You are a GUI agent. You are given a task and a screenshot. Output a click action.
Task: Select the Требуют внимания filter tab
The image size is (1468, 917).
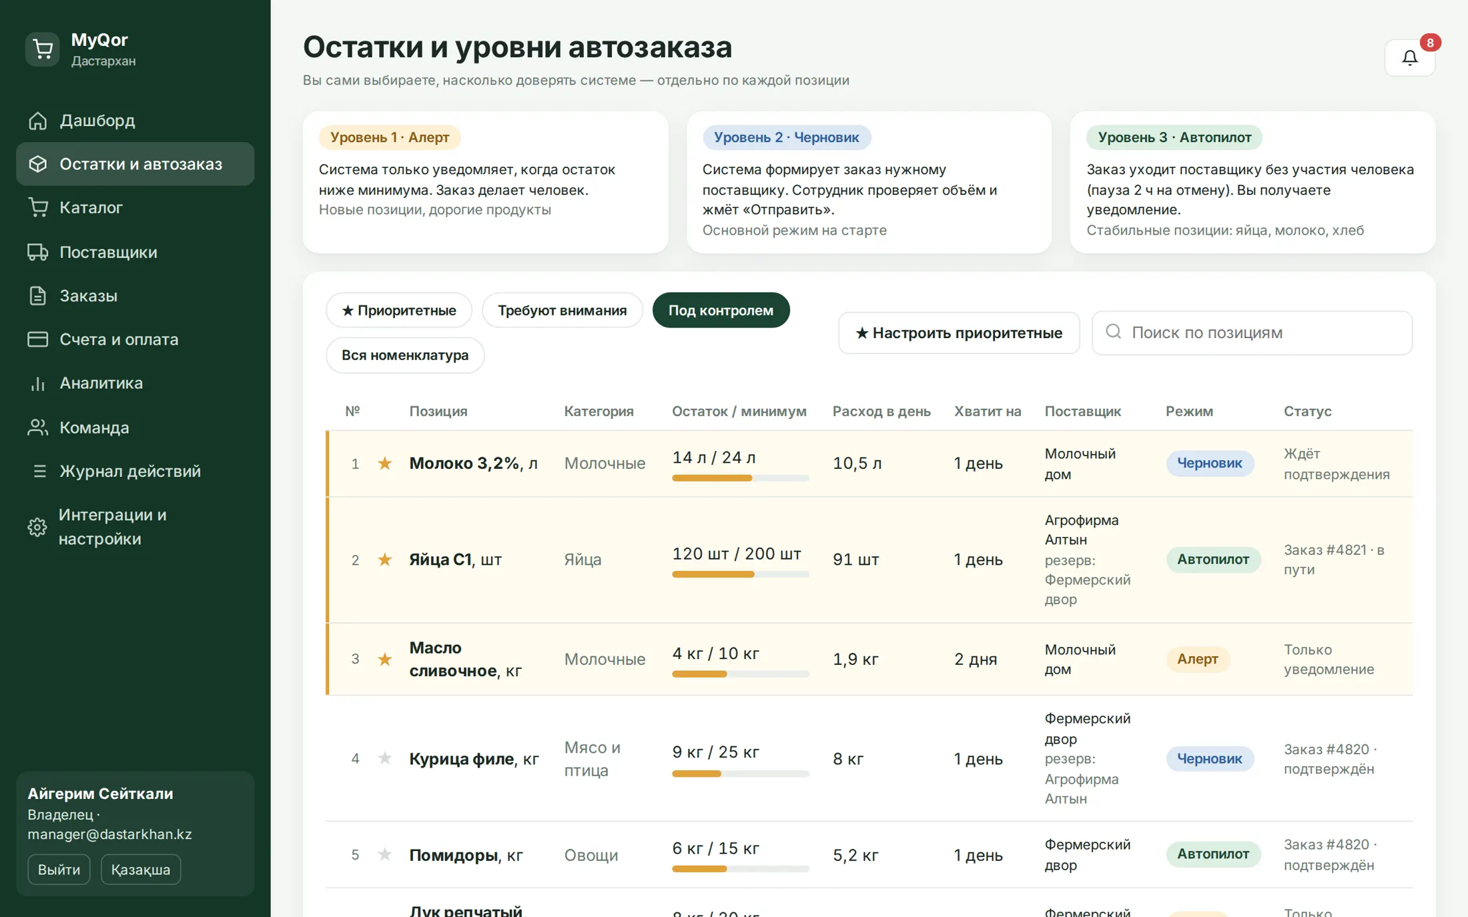(562, 310)
